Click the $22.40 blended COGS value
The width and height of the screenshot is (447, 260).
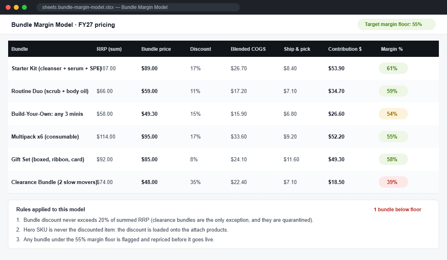point(239,182)
